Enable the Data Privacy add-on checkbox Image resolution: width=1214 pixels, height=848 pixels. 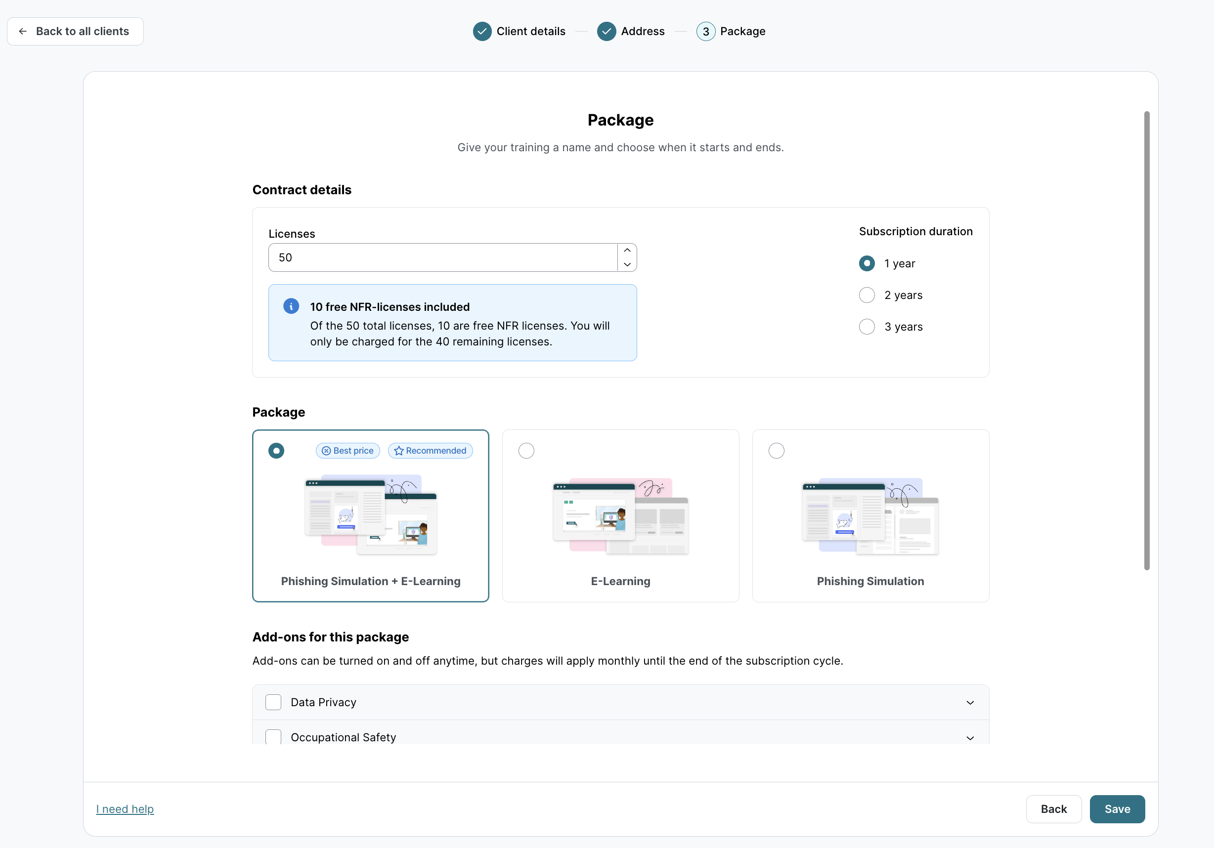click(273, 702)
